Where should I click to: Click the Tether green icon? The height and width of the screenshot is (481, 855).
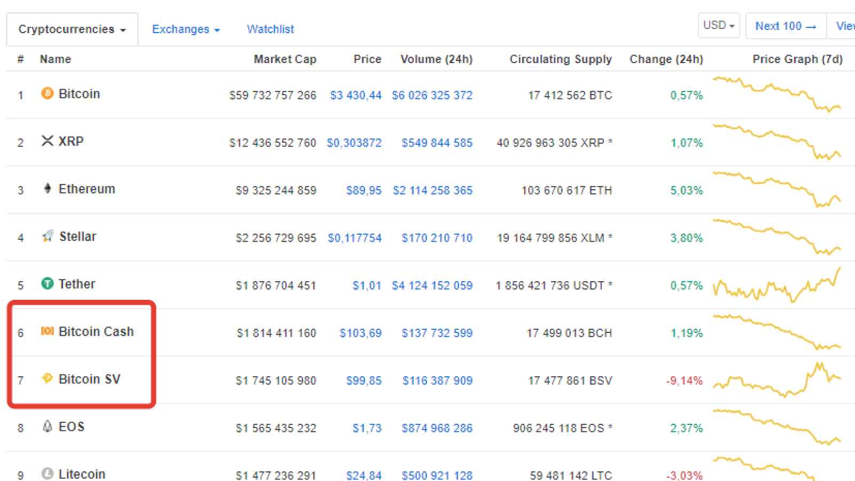48,283
